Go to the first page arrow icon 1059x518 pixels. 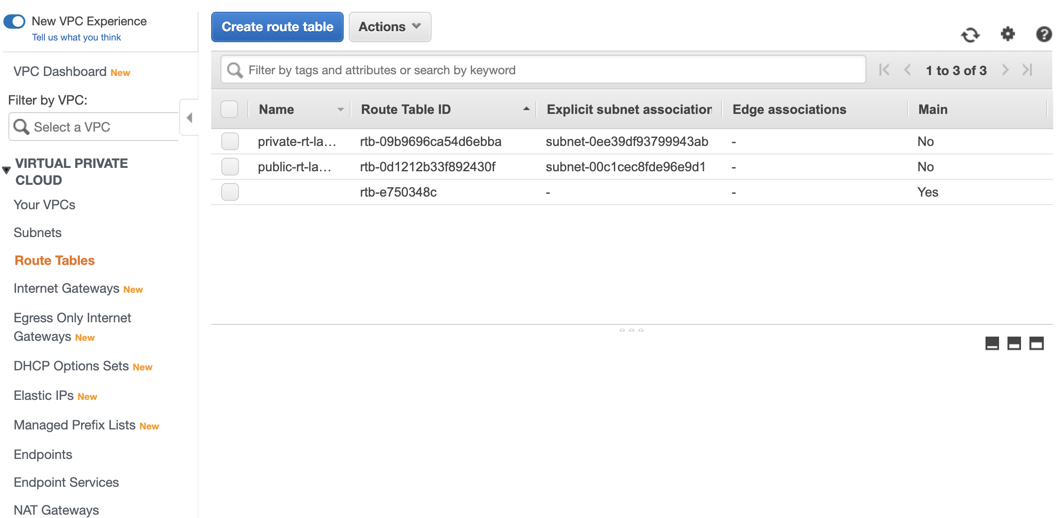click(x=884, y=70)
